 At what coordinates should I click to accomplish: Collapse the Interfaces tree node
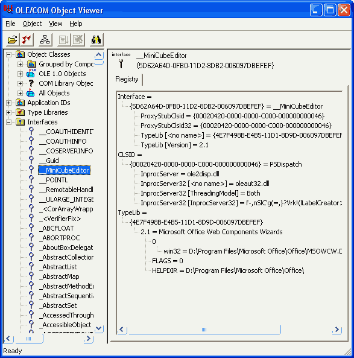click(x=8, y=122)
